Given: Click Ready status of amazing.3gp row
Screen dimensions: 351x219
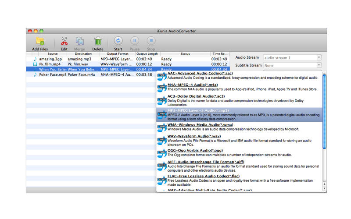Looking at the screenshot, I should pyautogui.click(x=166, y=59).
